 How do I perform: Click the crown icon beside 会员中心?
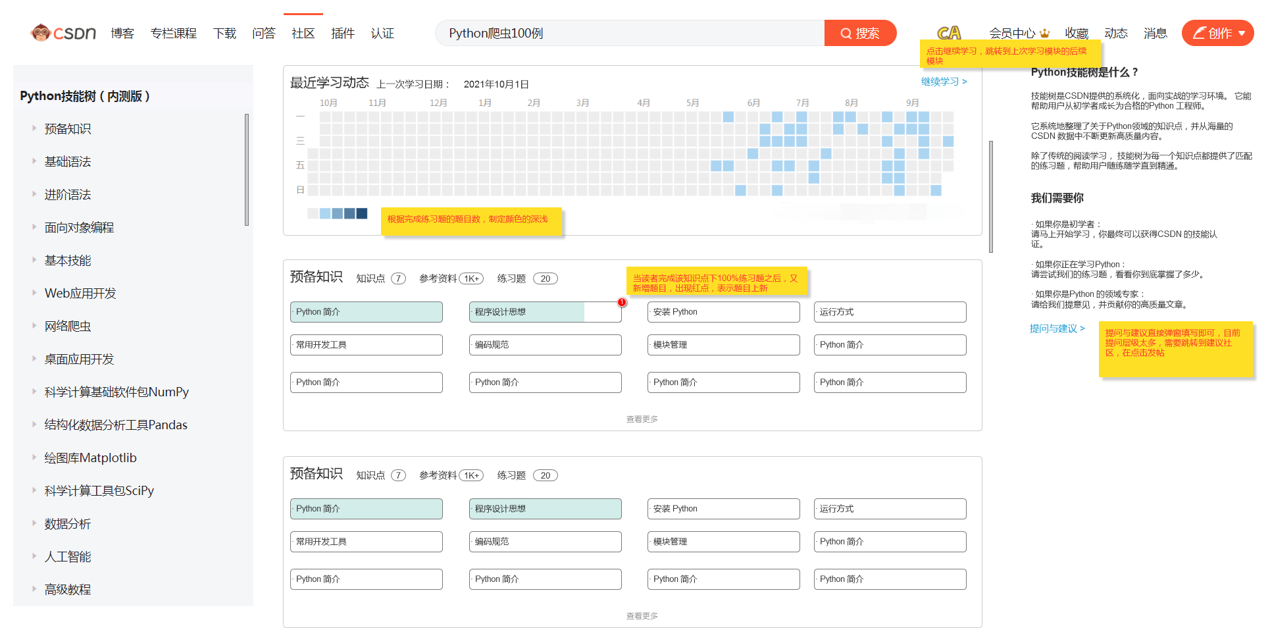tap(1044, 34)
